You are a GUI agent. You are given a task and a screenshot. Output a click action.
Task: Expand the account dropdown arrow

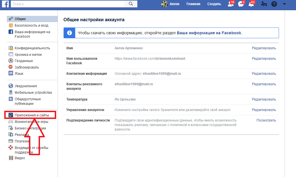coord(284,4)
